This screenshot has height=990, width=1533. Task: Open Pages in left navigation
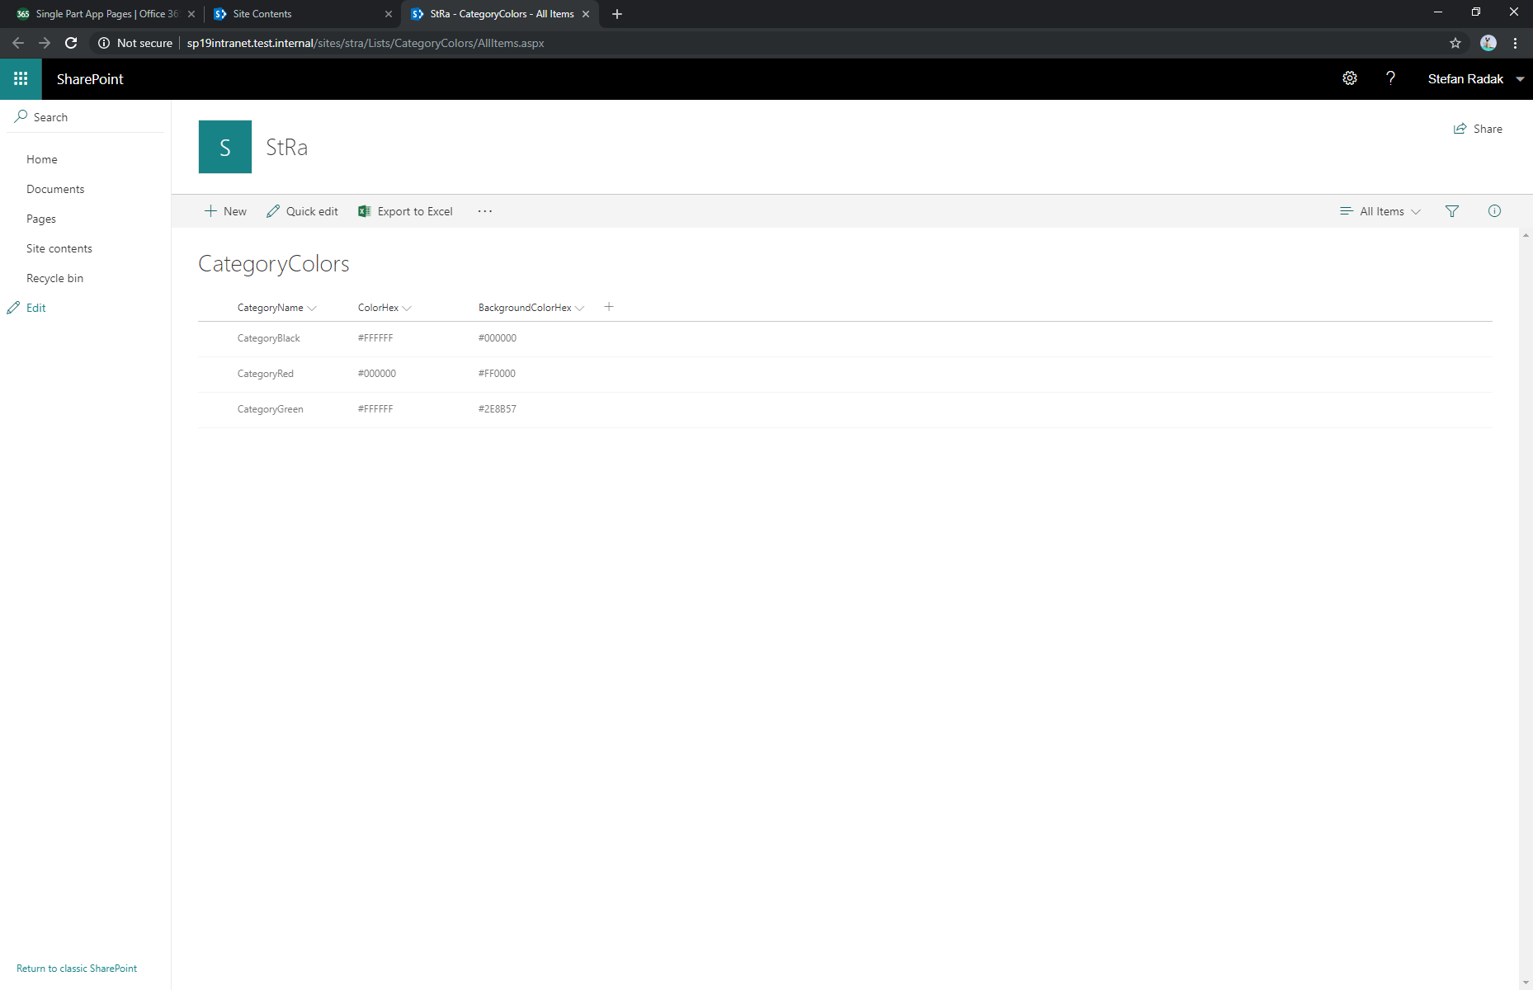point(41,219)
